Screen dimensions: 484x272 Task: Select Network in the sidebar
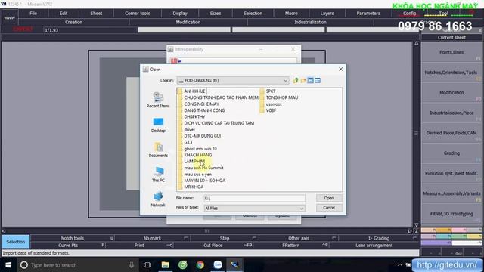pos(158,199)
